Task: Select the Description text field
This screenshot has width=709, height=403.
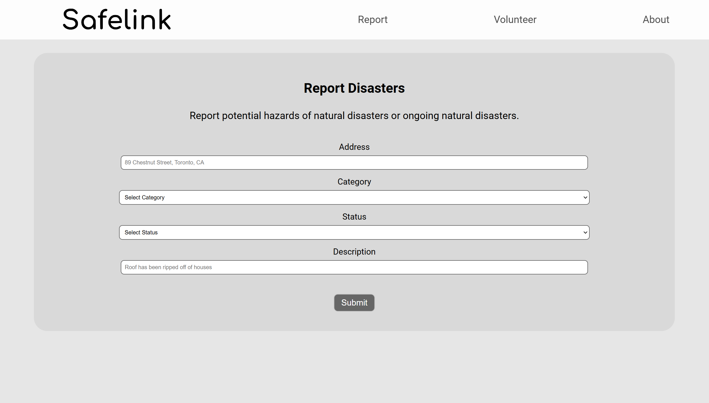Action: tap(354, 267)
